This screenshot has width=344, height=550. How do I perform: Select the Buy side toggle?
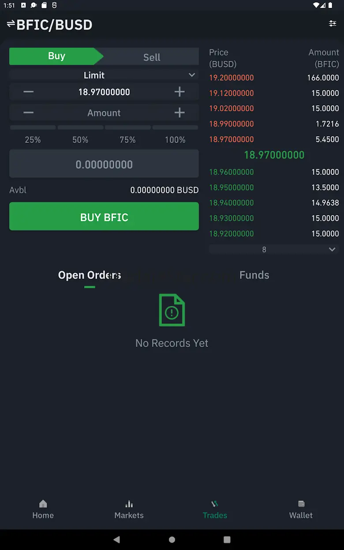[x=56, y=56]
